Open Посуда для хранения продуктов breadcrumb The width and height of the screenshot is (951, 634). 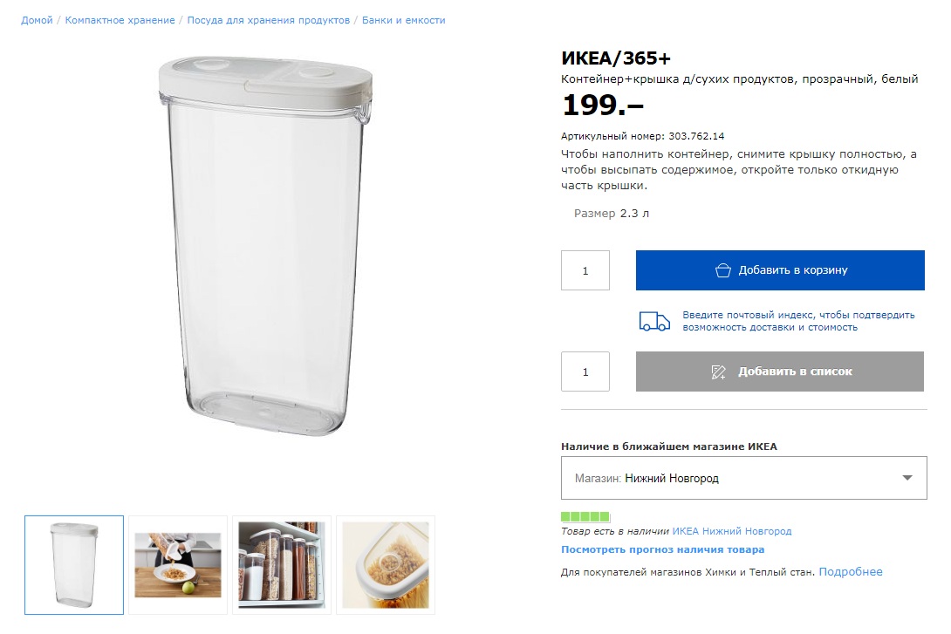click(x=269, y=20)
